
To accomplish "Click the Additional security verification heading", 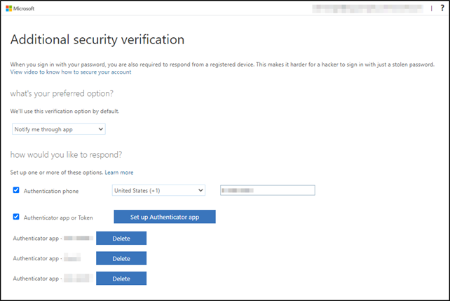I will tap(97, 39).
